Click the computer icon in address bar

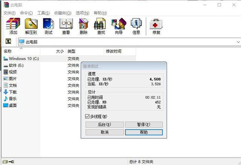click(22, 42)
